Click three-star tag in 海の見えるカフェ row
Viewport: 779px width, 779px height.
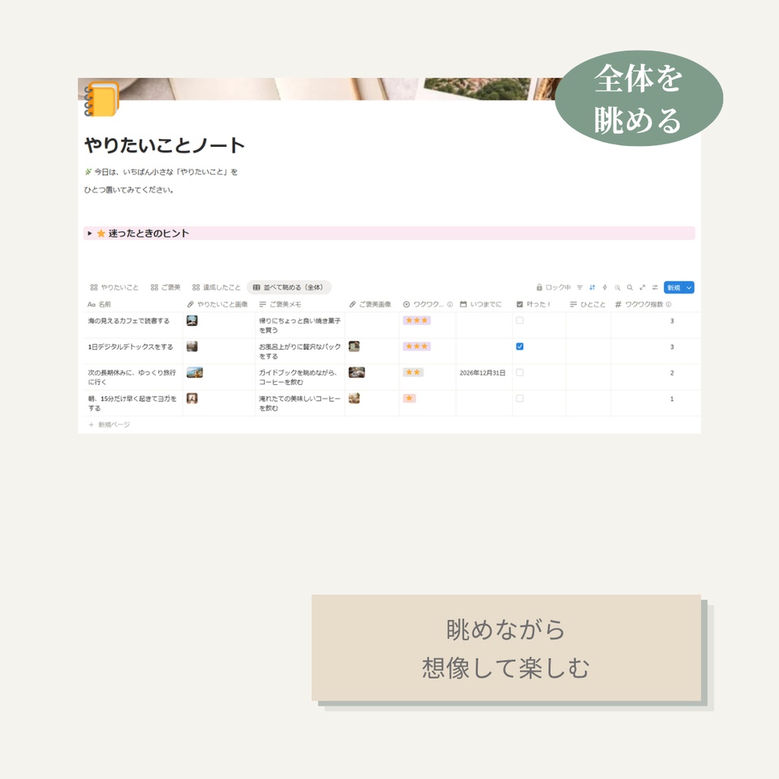[x=416, y=320]
